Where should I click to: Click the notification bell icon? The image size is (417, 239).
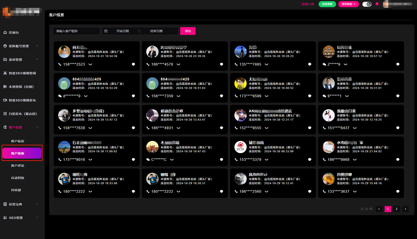377,4
